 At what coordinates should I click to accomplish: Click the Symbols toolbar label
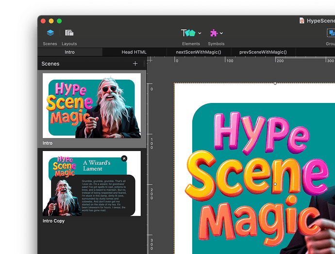pyautogui.click(x=216, y=44)
